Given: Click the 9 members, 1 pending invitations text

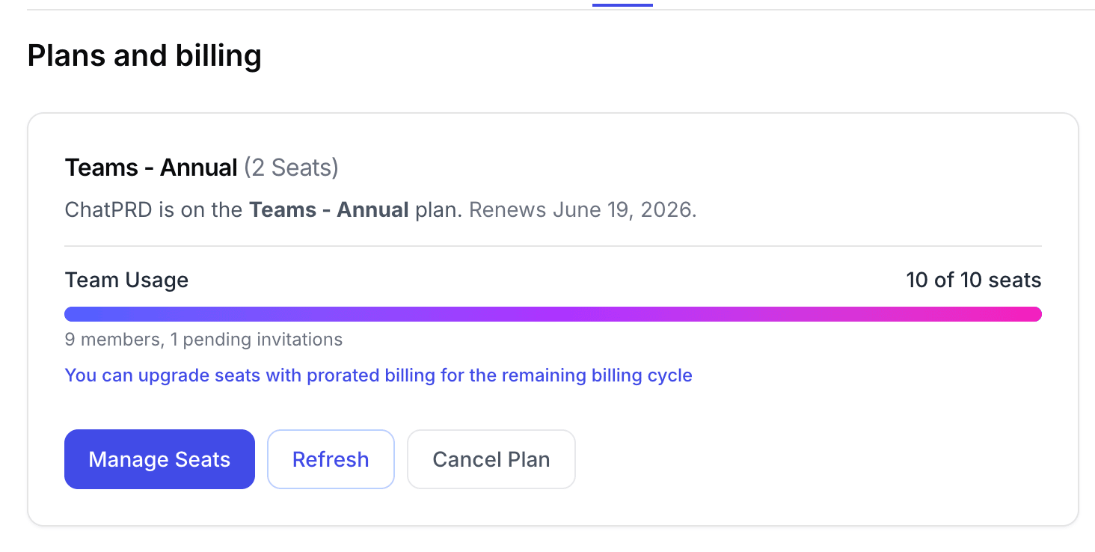Looking at the screenshot, I should coord(203,340).
